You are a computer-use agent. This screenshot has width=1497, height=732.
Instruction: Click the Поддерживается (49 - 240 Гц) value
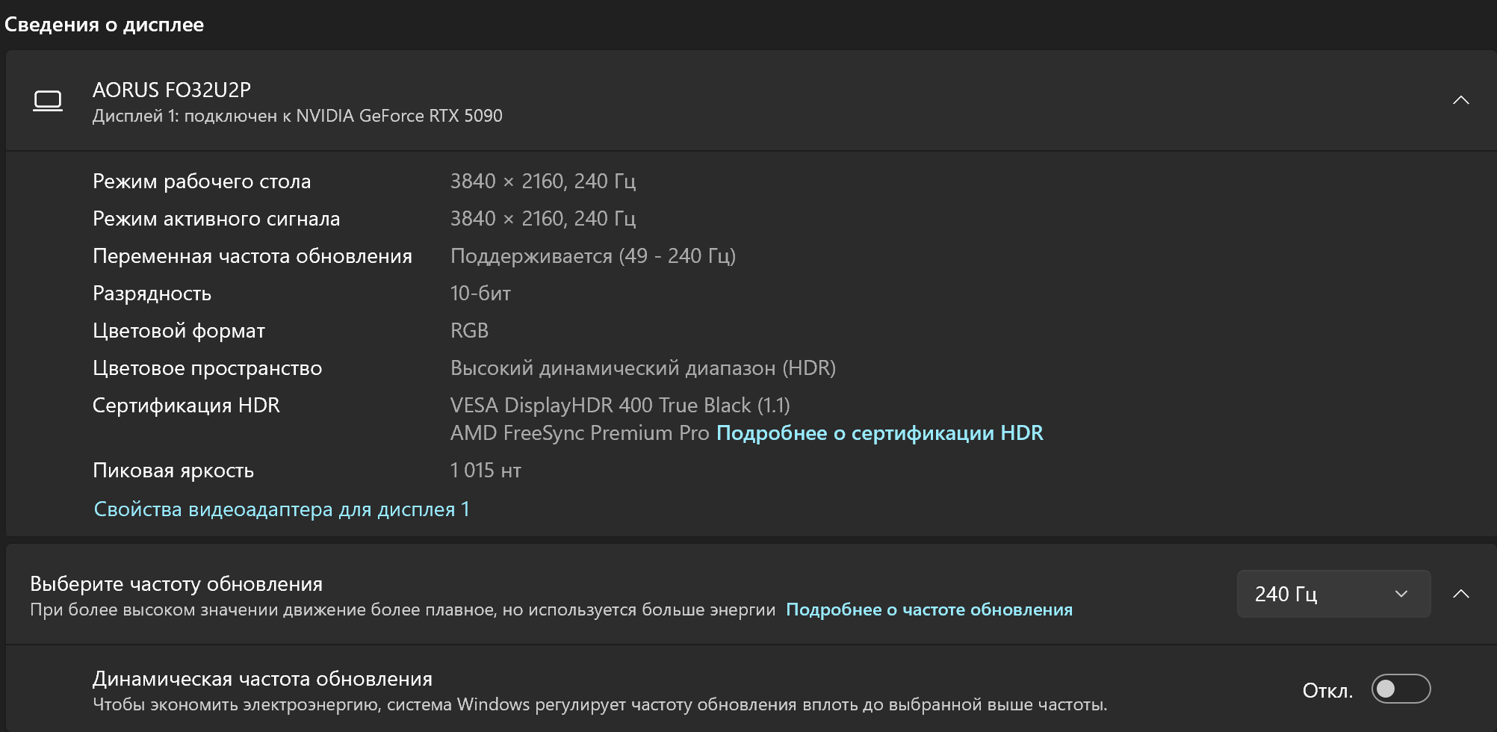click(x=592, y=256)
